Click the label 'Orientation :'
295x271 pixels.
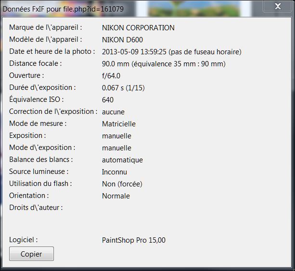[29, 196]
